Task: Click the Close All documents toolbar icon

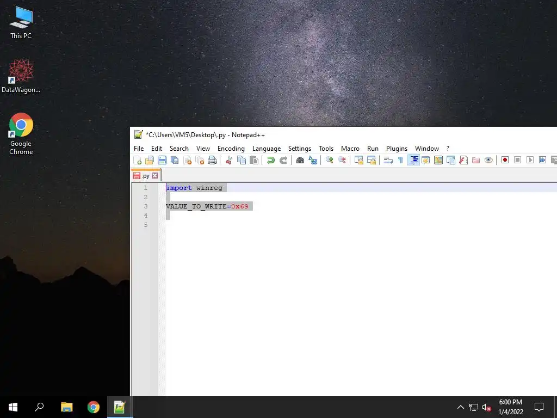Action: pos(200,160)
